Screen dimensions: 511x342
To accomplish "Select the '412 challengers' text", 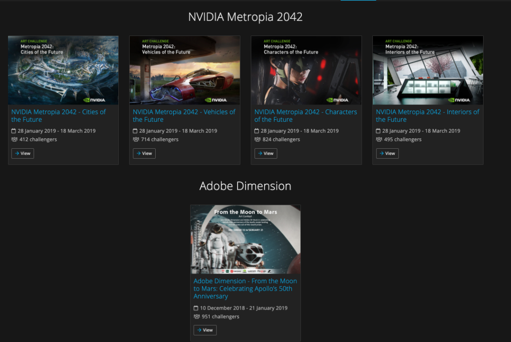I will point(38,139).
